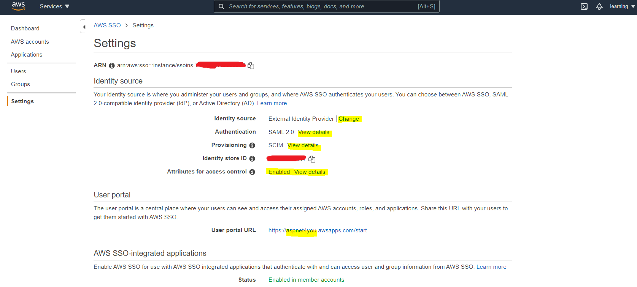Click Attributes for access control info icon

[x=252, y=172]
